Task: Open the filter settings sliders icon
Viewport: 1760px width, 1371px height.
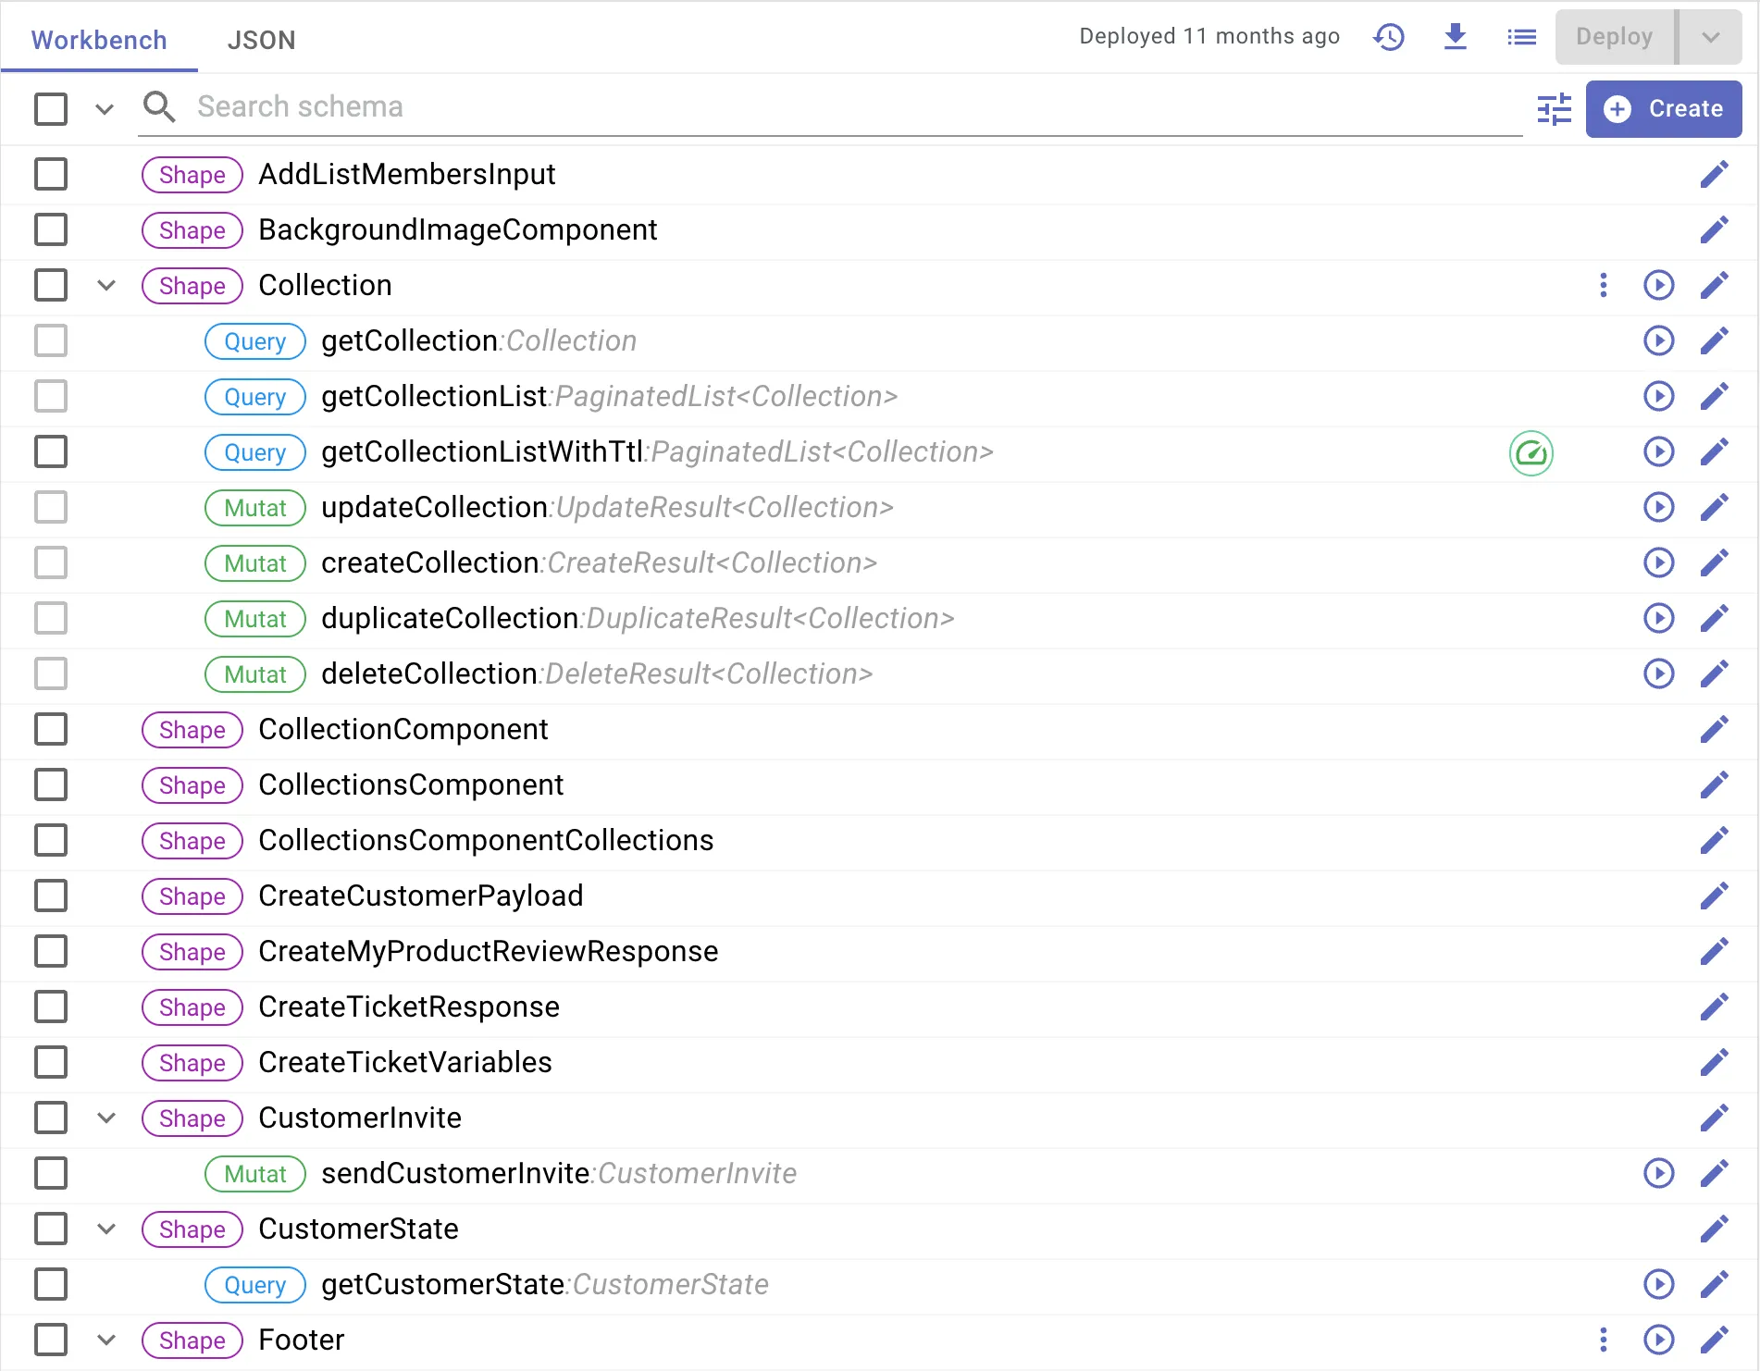Action: [1555, 109]
